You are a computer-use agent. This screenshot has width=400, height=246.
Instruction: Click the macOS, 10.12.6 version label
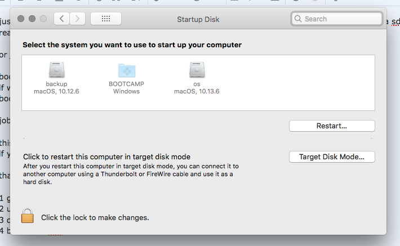[56, 91]
